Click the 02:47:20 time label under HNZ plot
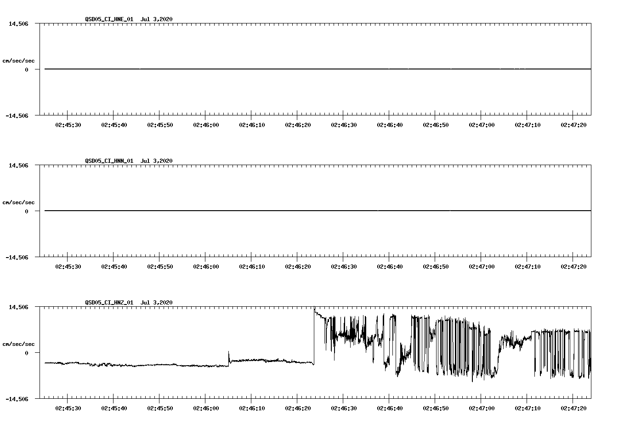This screenshot has width=624, height=425. point(573,408)
